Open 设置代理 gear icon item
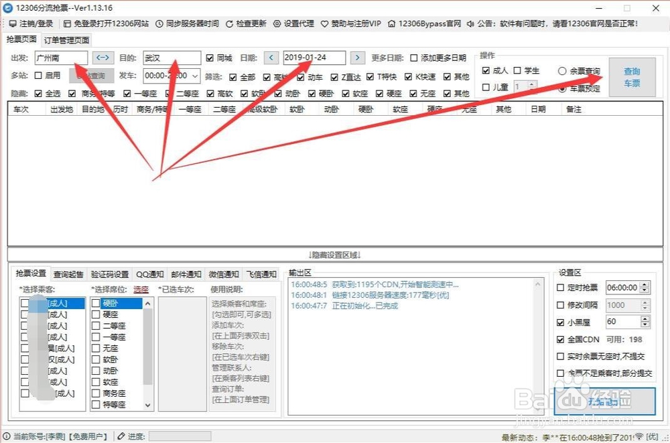Screen dimensions: 670x443 (x=293, y=23)
